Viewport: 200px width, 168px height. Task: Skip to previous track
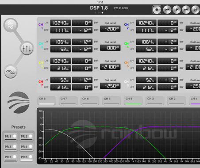[167, 10]
